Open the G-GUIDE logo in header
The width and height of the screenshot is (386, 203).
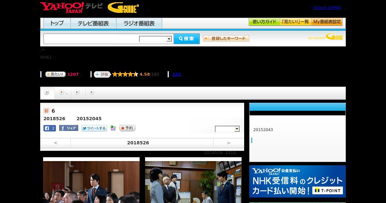pos(123,8)
